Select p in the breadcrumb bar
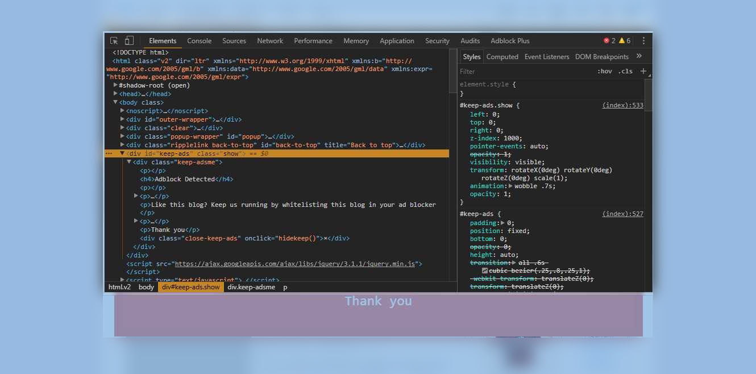 coord(285,287)
